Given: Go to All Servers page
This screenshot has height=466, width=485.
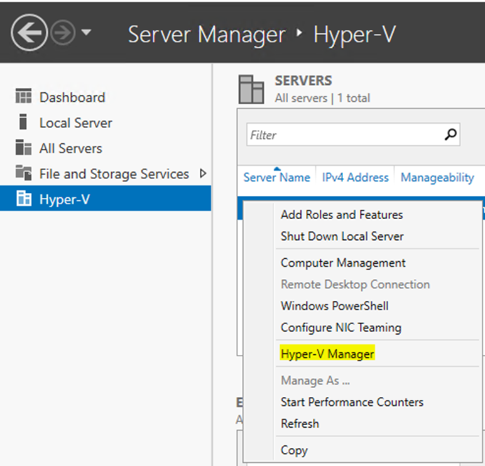Looking at the screenshot, I should point(71,148).
